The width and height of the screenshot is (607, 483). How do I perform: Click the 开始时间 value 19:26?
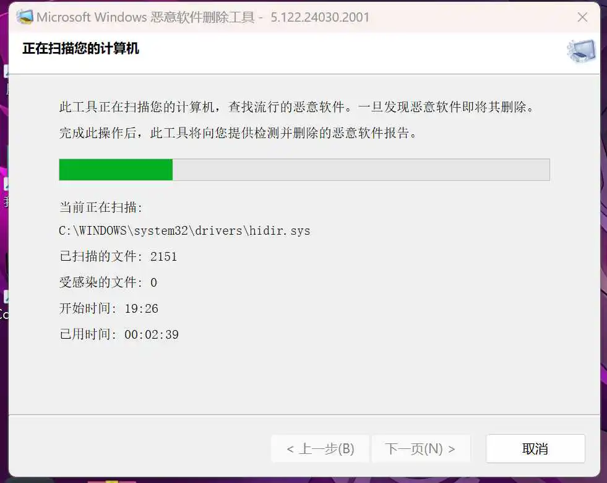[x=141, y=308]
